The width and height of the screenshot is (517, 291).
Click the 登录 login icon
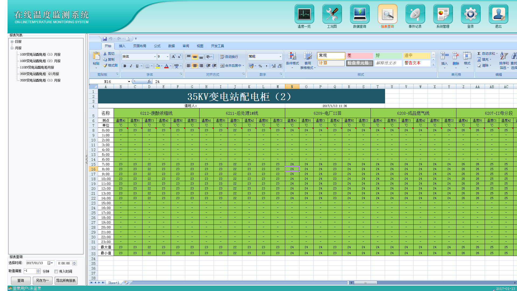tap(470, 14)
